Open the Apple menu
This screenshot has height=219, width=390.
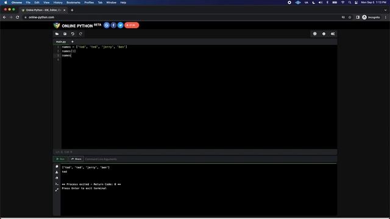click(5, 2)
